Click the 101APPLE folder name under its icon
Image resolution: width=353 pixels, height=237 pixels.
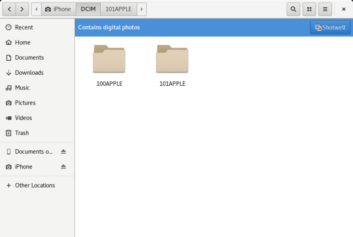(x=172, y=84)
